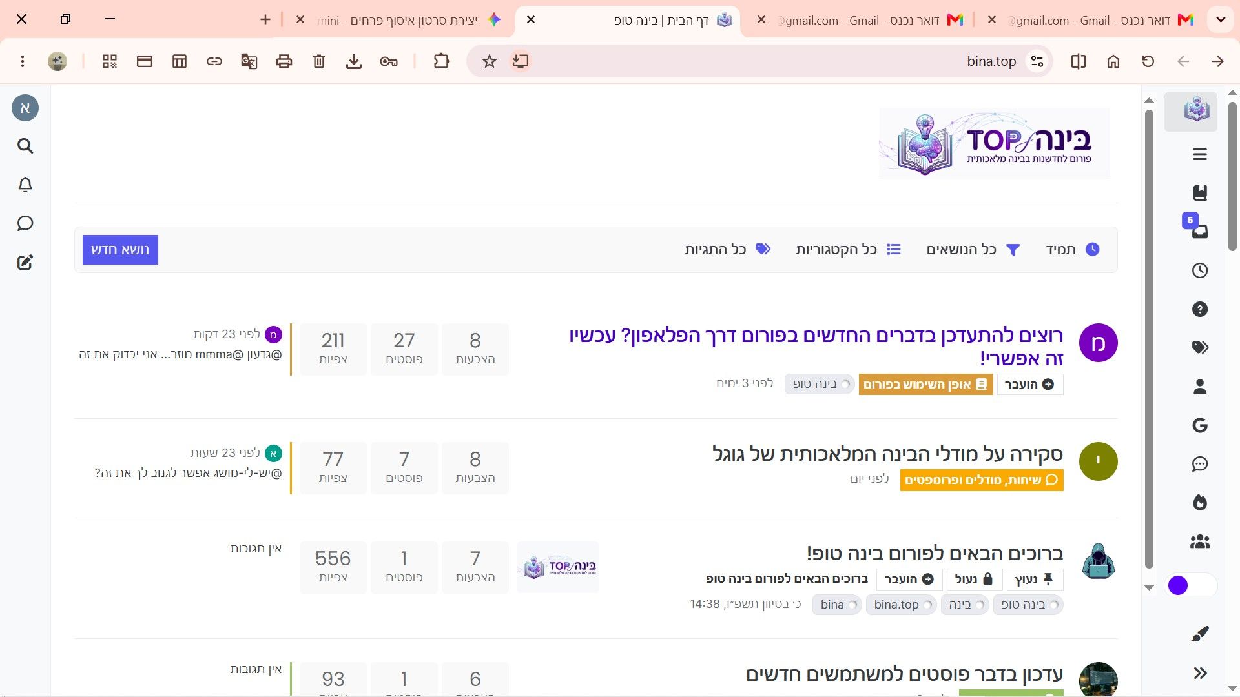The height and width of the screenshot is (697, 1240).
Task: Open topic ברוכים הבאים לפורום בינה טופ!
Action: pos(935,553)
